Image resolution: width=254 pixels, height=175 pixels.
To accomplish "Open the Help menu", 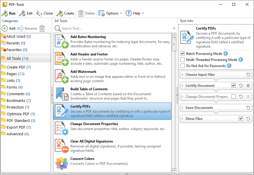I will (x=135, y=13).
